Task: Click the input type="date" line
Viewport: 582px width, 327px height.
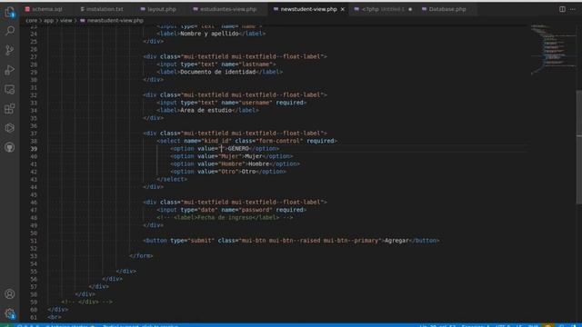Action: click(232, 210)
